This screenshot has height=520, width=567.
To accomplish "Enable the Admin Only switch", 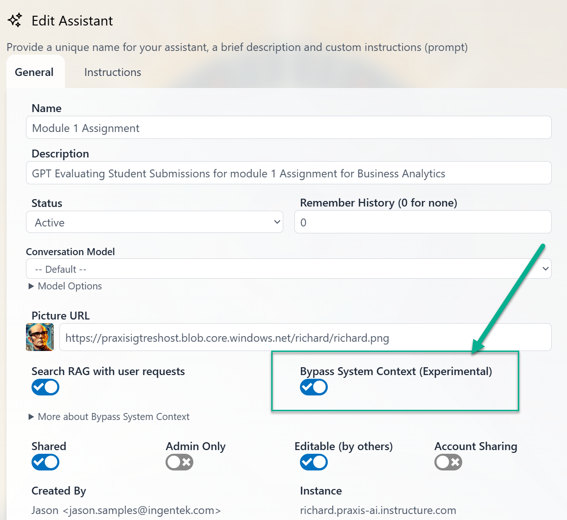I will pyautogui.click(x=179, y=462).
